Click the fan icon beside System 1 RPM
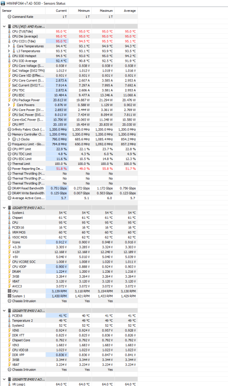Screen dimensions: 228x386 pos(9,296)
